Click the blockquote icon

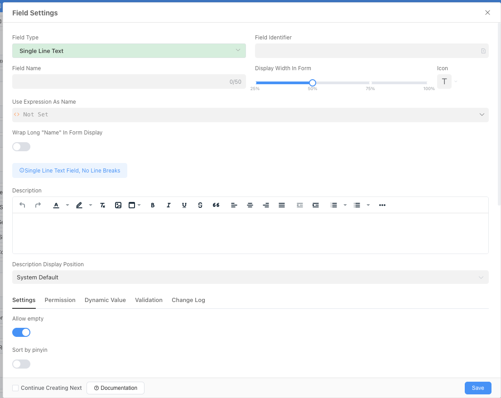(216, 205)
